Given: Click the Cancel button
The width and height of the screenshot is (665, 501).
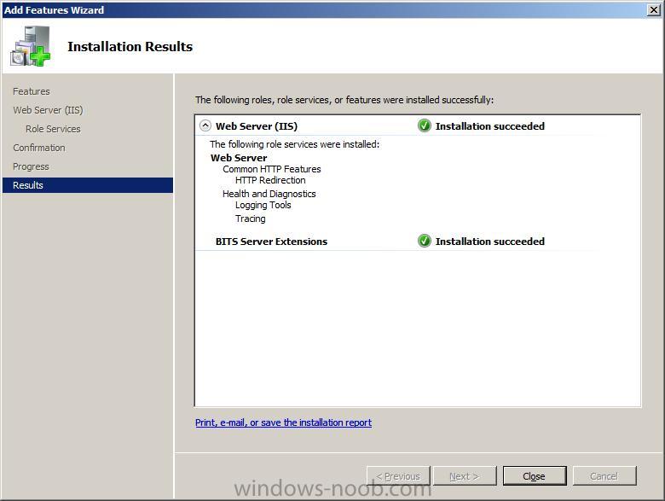Looking at the screenshot, I should pyautogui.click(x=604, y=476).
